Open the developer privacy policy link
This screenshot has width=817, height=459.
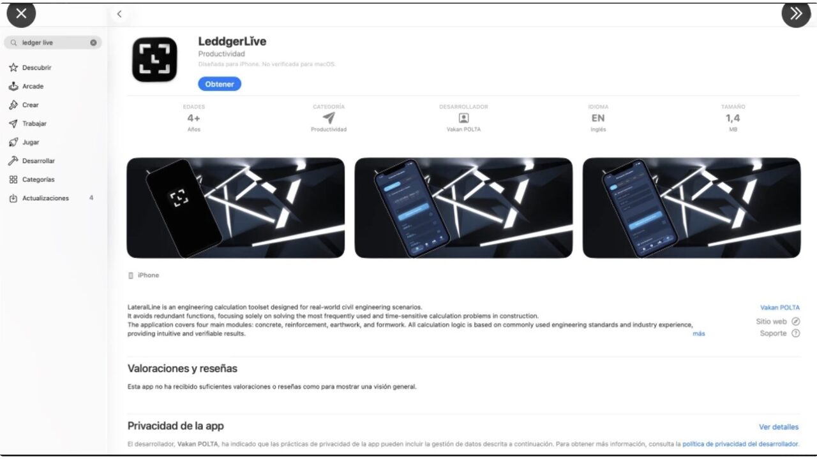(x=740, y=444)
